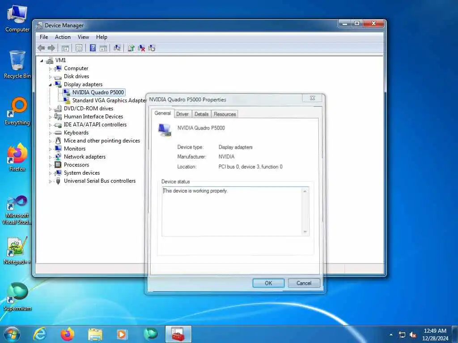Open Windows Explorer from the taskbar

tap(95, 334)
